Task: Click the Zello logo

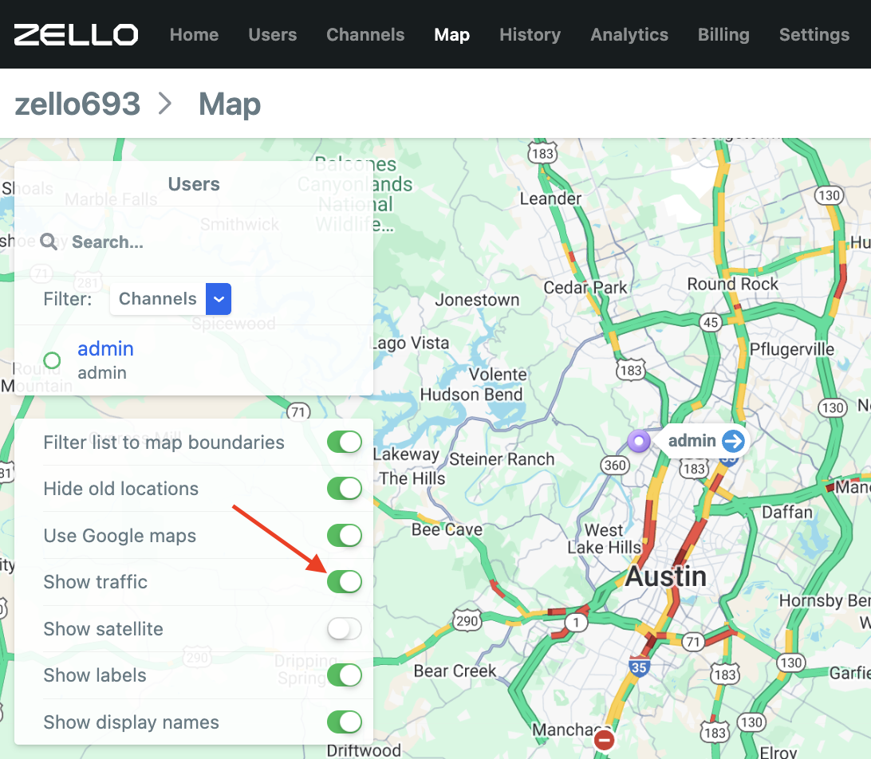Action: click(76, 34)
